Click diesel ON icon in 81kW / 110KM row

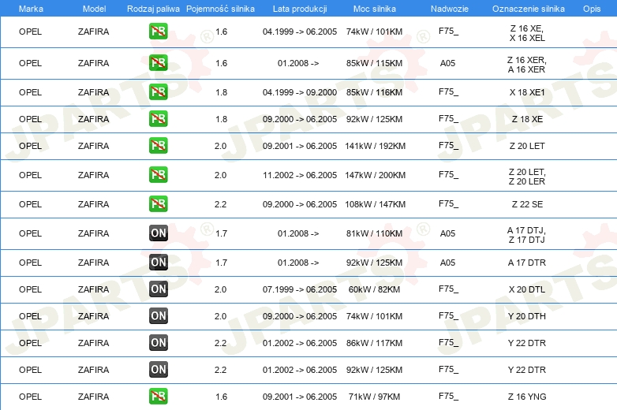tap(158, 233)
